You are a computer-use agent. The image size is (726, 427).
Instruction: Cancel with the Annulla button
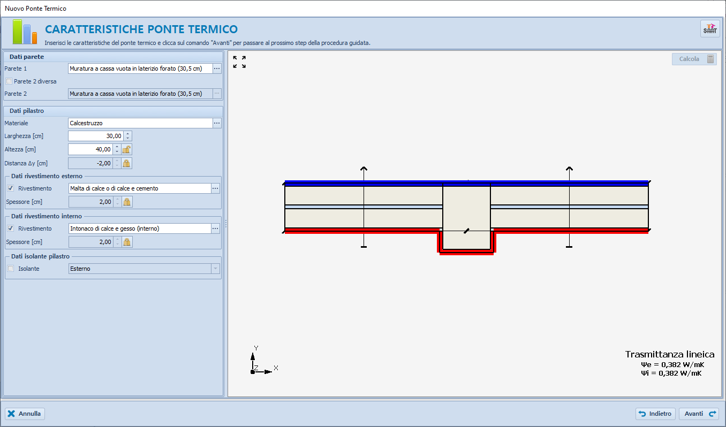25,414
